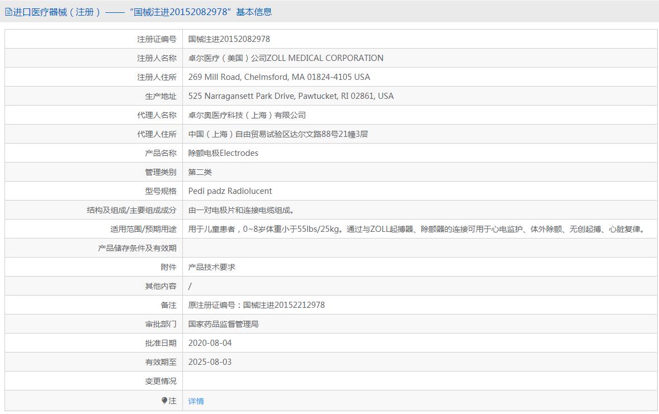Click the 变更情况 row label
The image size is (659, 414).
pyautogui.click(x=161, y=381)
